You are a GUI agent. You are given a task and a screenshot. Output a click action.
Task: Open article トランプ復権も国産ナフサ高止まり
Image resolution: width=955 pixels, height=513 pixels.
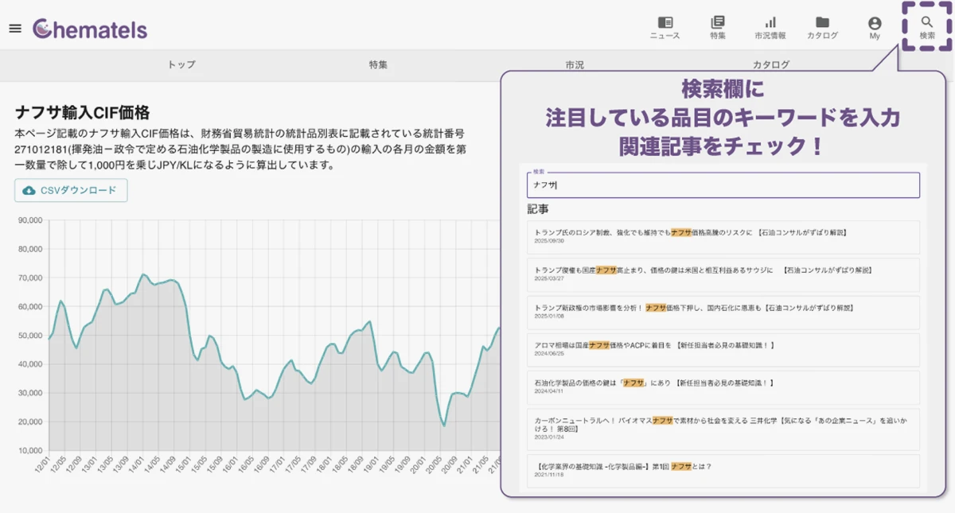pos(723,274)
